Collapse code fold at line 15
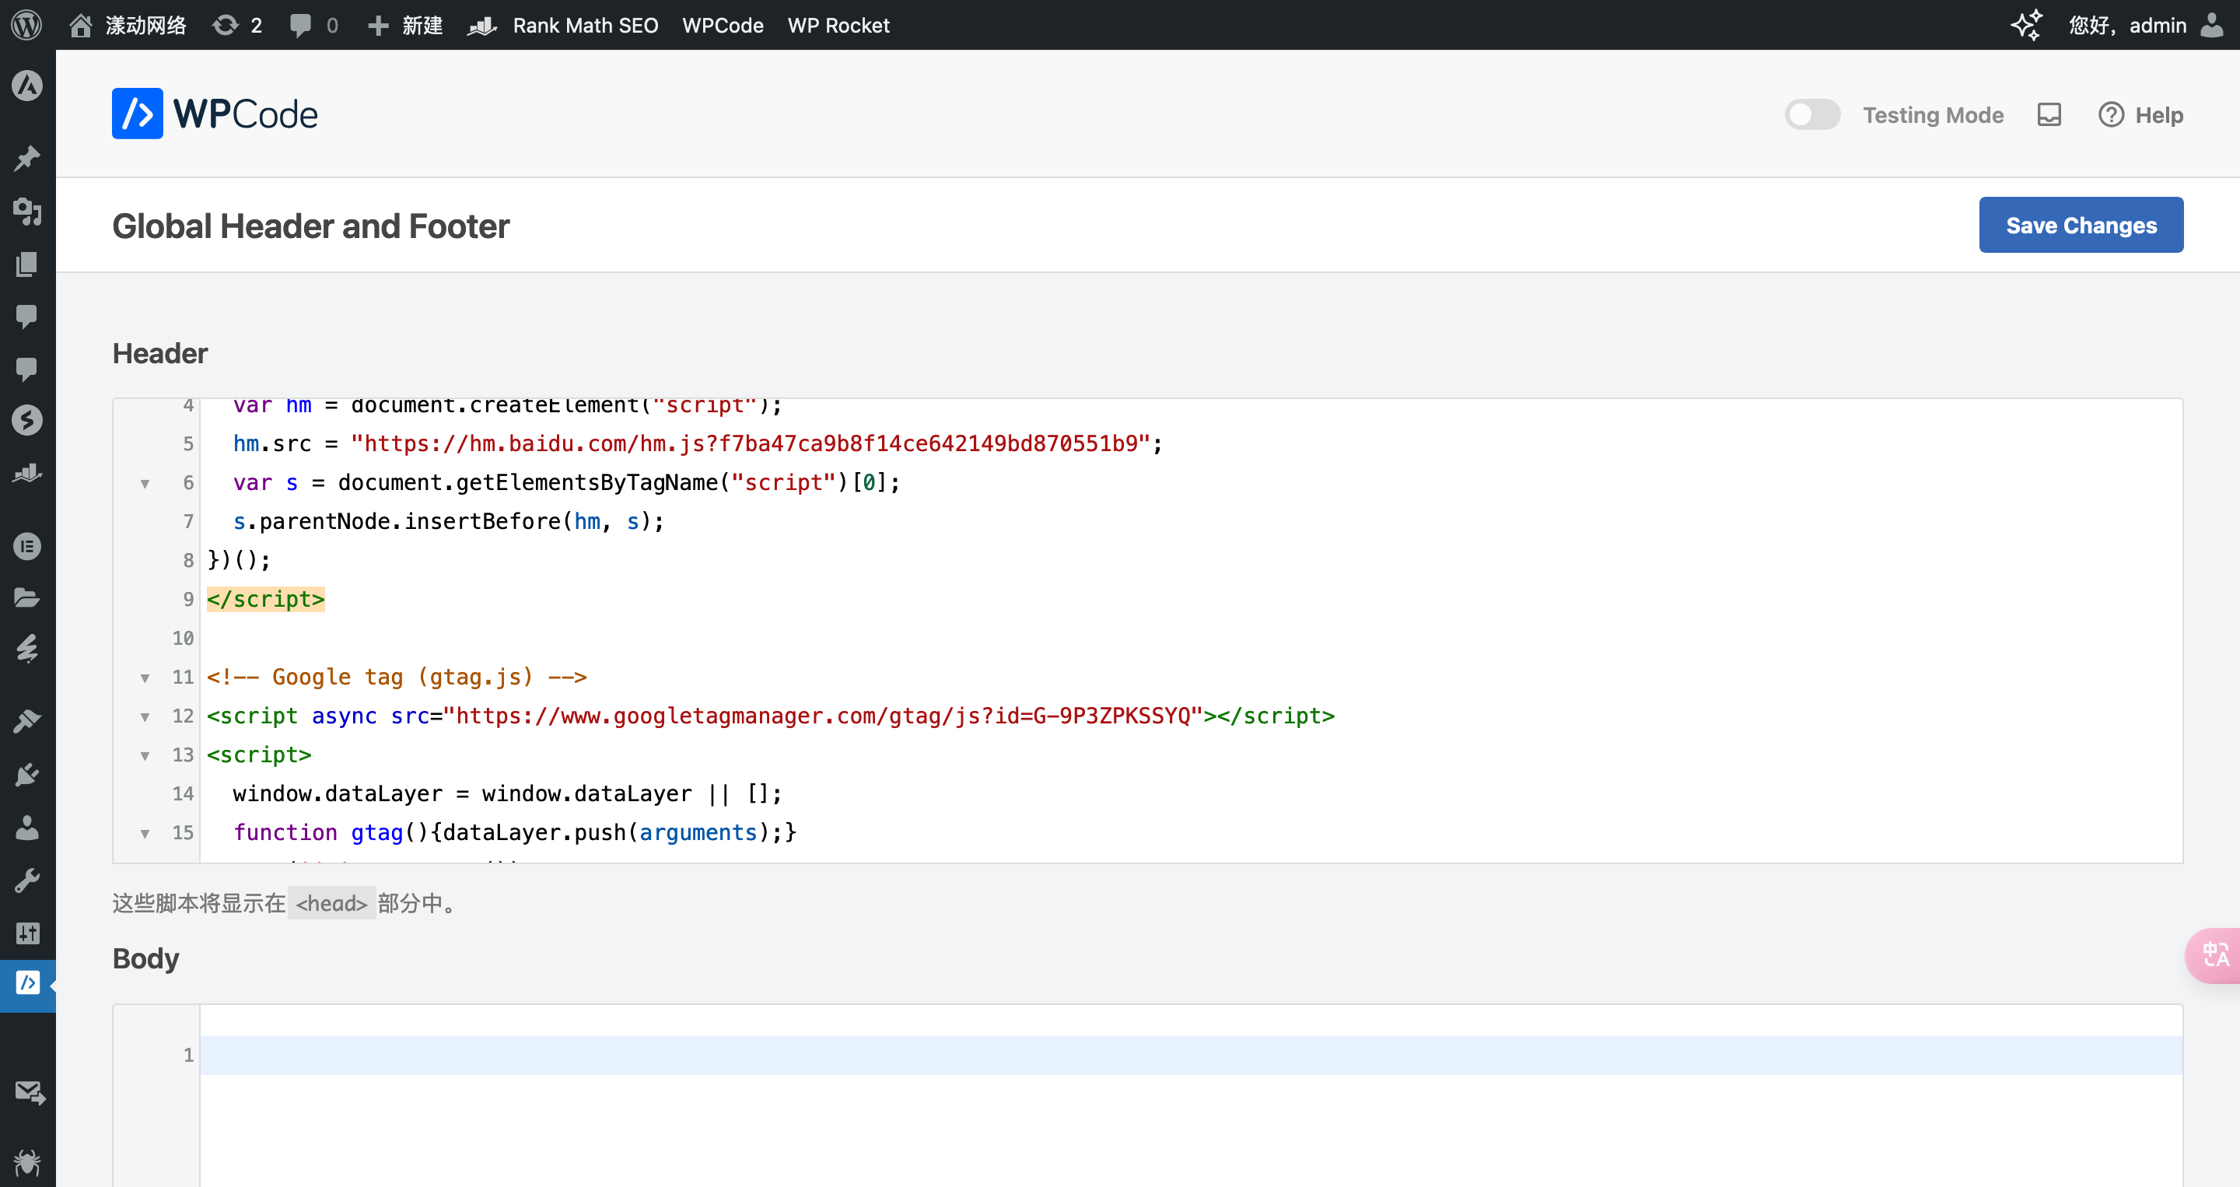Viewport: 2240px width, 1187px height. 145,833
